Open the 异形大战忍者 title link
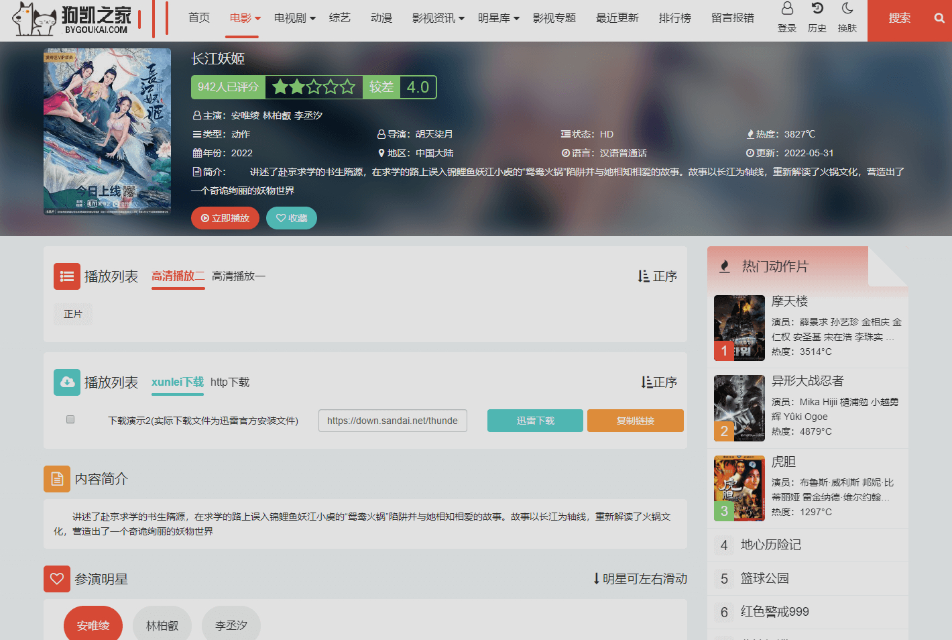Viewport: 952px width, 640px height. click(808, 381)
